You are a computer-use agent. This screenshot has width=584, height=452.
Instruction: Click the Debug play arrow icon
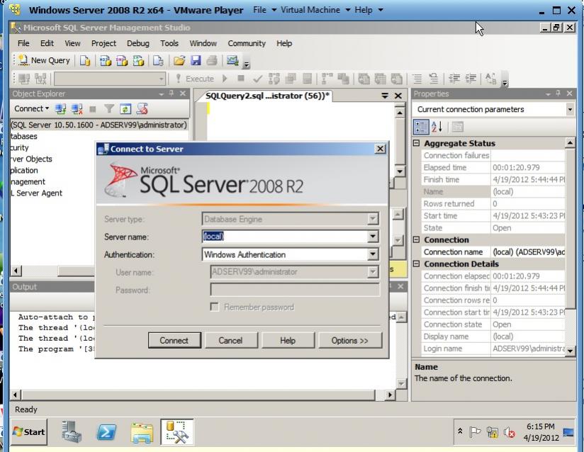pyautogui.click(x=225, y=79)
